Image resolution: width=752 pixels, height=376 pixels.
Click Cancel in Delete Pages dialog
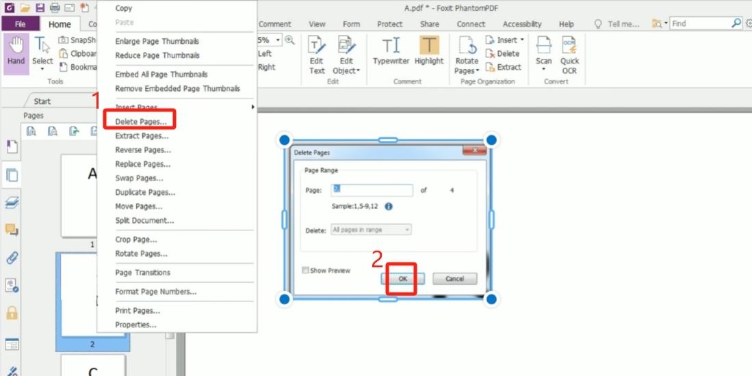(x=455, y=279)
